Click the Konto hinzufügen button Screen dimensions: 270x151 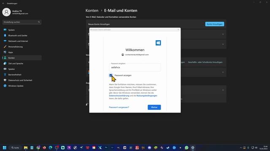click(x=215, y=24)
